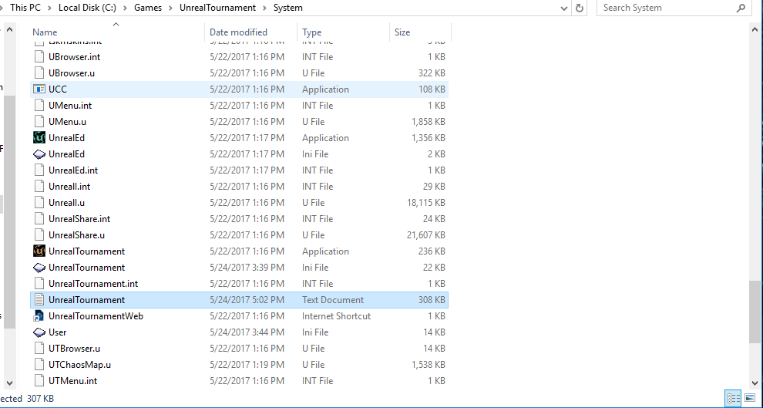
Task: Click the UnrealI.int file icon
Action: point(39,187)
